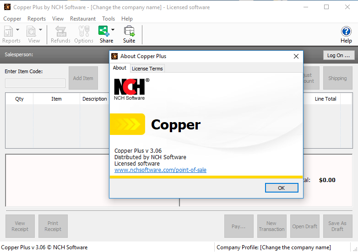
Task: Start a New Transaction
Action: [x=271, y=226]
